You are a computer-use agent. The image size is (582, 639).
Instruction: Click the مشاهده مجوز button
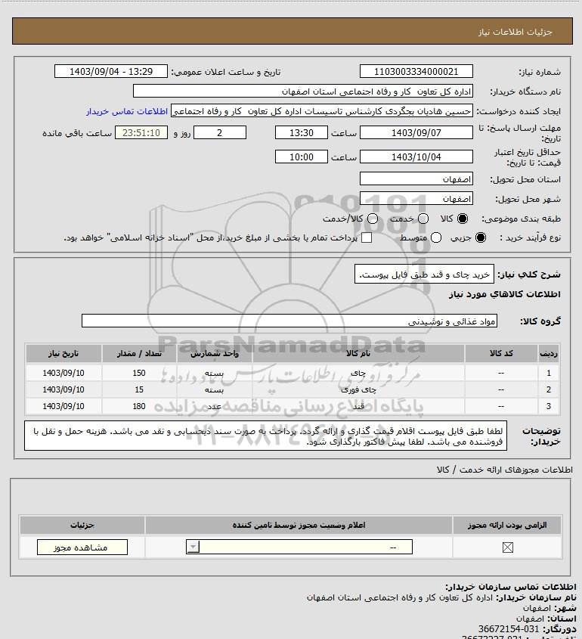point(82,547)
